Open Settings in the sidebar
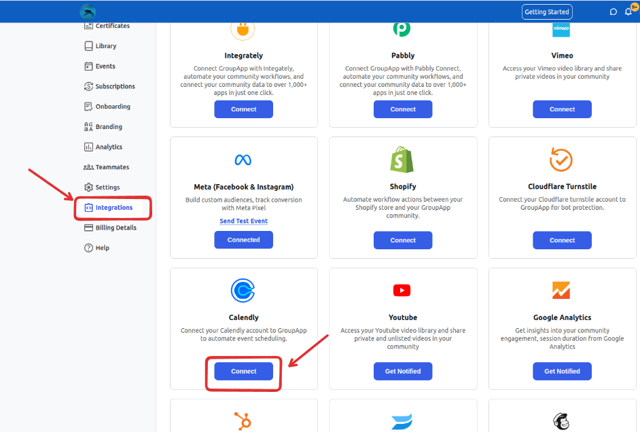The image size is (640, 432). point(102,187)
